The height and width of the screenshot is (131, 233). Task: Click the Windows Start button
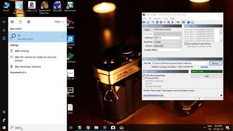(x=4, y=128)
